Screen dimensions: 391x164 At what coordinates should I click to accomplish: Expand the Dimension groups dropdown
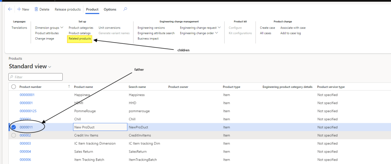pyautogui.click(x=62, y=28)
